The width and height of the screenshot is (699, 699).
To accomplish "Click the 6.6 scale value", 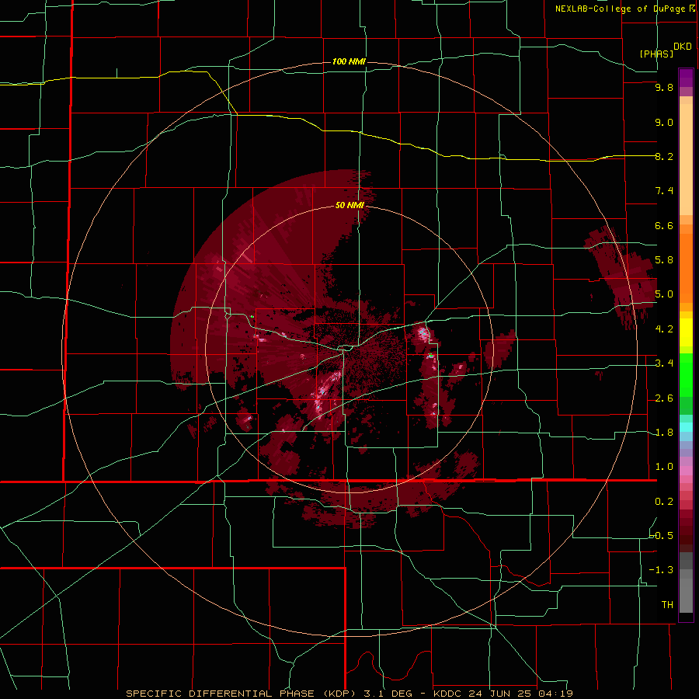I will pyautogui.click(x=664, y=225).
